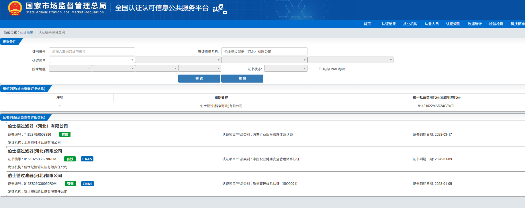Image resolution: width=525 pixels, height=208 pixels.
Task: Click CNAS badge on certificate 016ZB25Q30059R0M
Action: coord(87,184)
